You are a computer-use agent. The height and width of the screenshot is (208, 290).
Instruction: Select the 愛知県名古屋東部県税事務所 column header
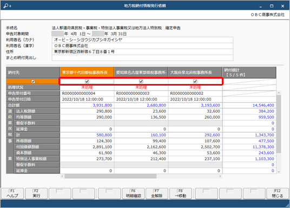coord(141,72)
